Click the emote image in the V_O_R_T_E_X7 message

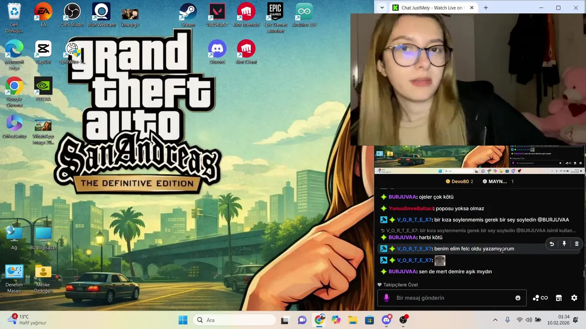coord(440,260)
